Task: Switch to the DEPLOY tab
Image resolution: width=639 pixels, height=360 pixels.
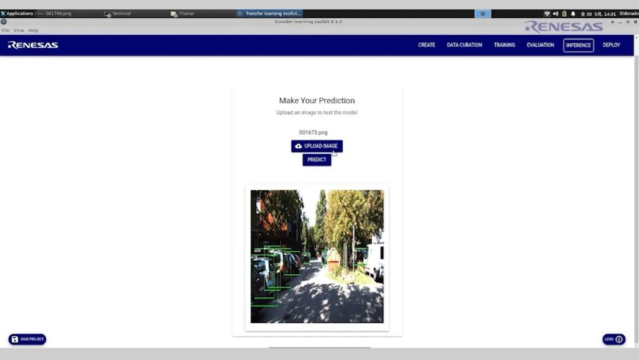Action: (x=611, y=45)
